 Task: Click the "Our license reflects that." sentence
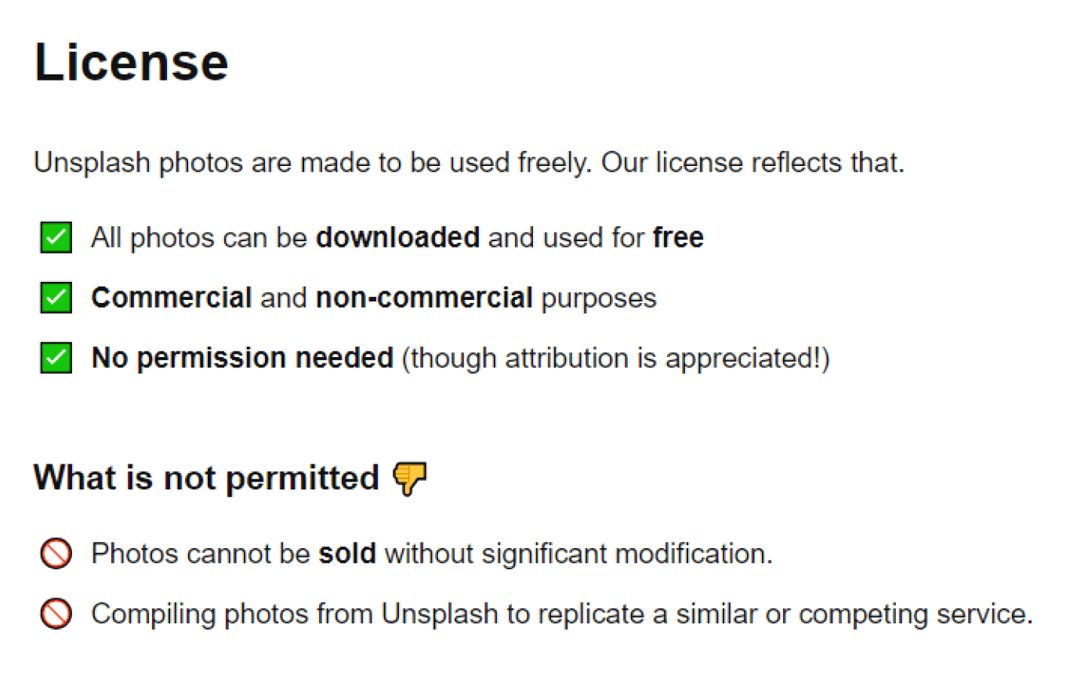coord(753,164)
